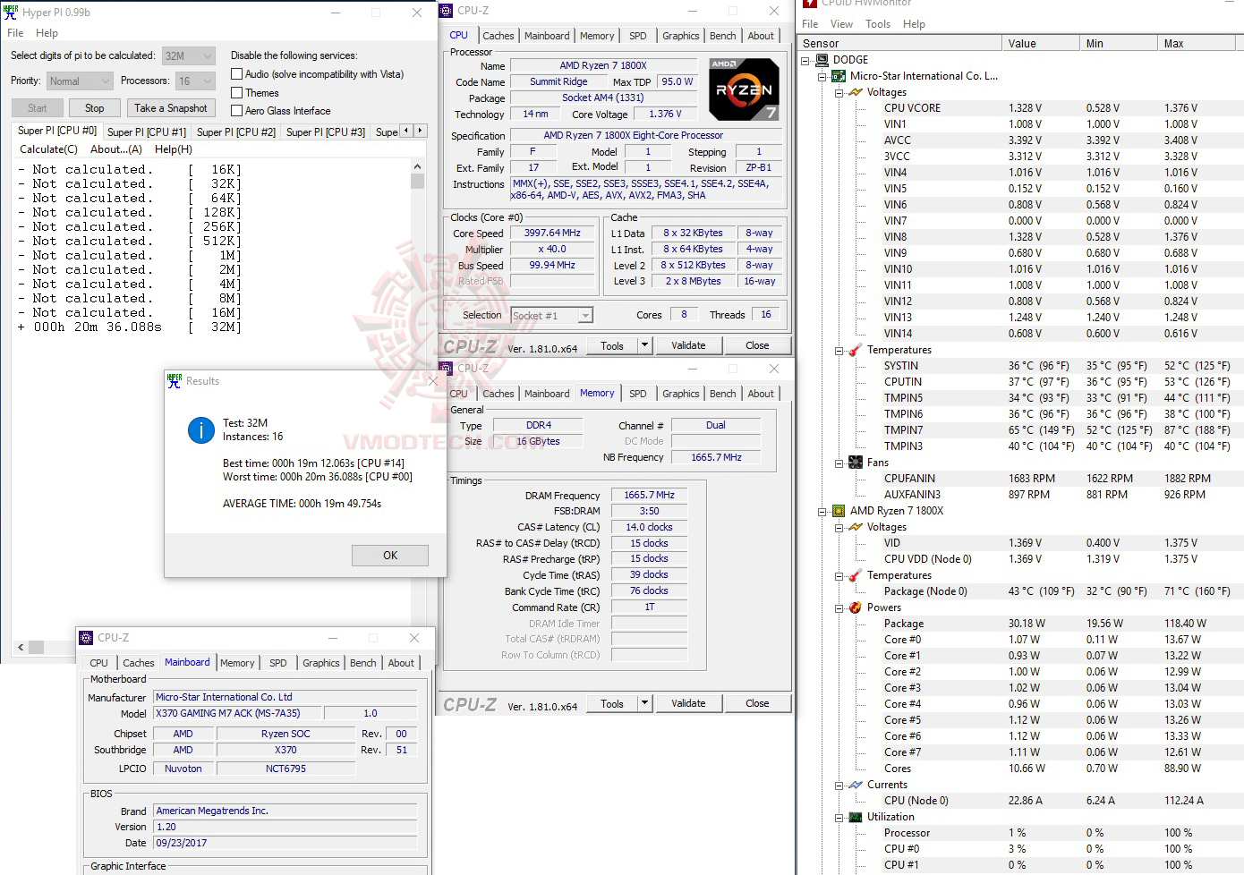The height and width of the screenshot is (875, 1244).
Task: Enable the Audio incompatibility checkbox
Action: pos(236,73)
